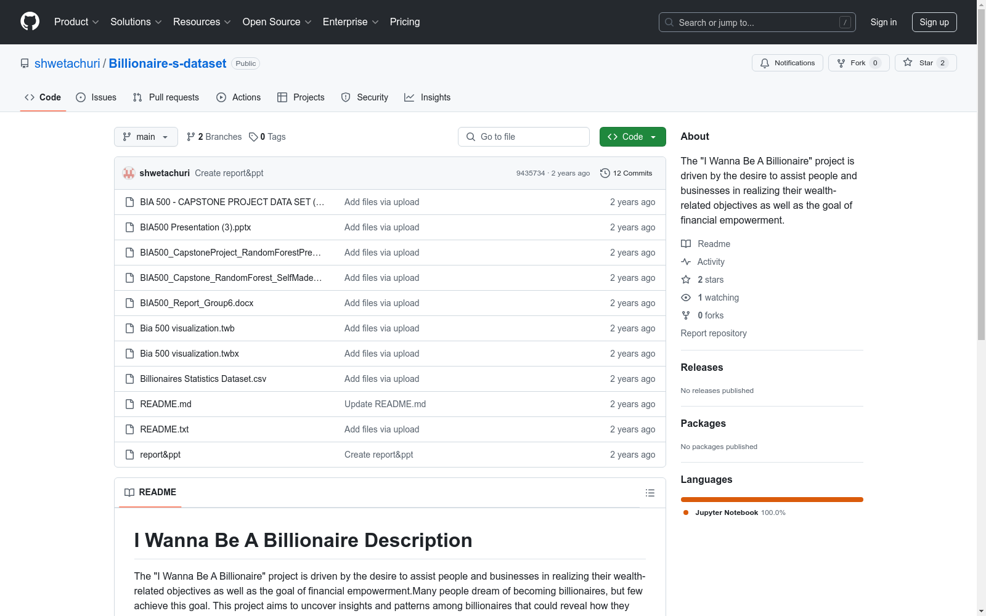Switch to the Pull requests tab
The image size is (986, 616).
pos(166,97)
